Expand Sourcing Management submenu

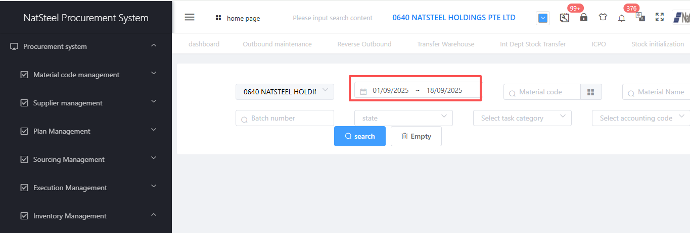click(154, 158)
